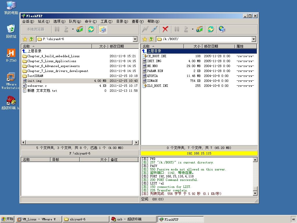The width and height of the screenshot is (297, 223).
Task: Refresh the remote pane file listing
Action: click(211, 29)
